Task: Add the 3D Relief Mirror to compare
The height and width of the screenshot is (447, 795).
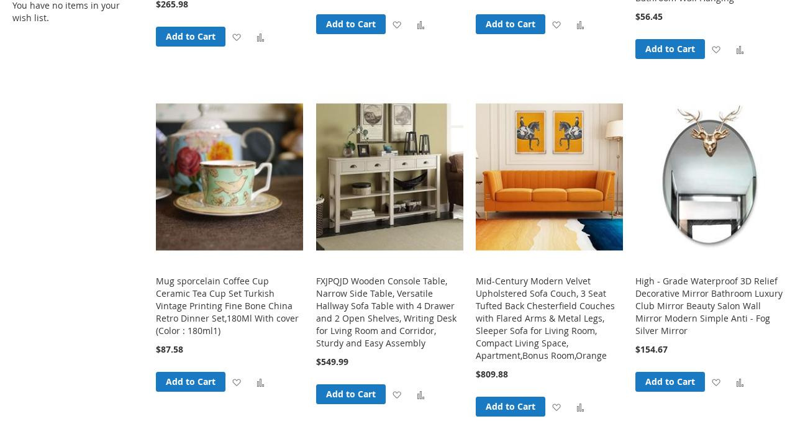Action: 740,382
